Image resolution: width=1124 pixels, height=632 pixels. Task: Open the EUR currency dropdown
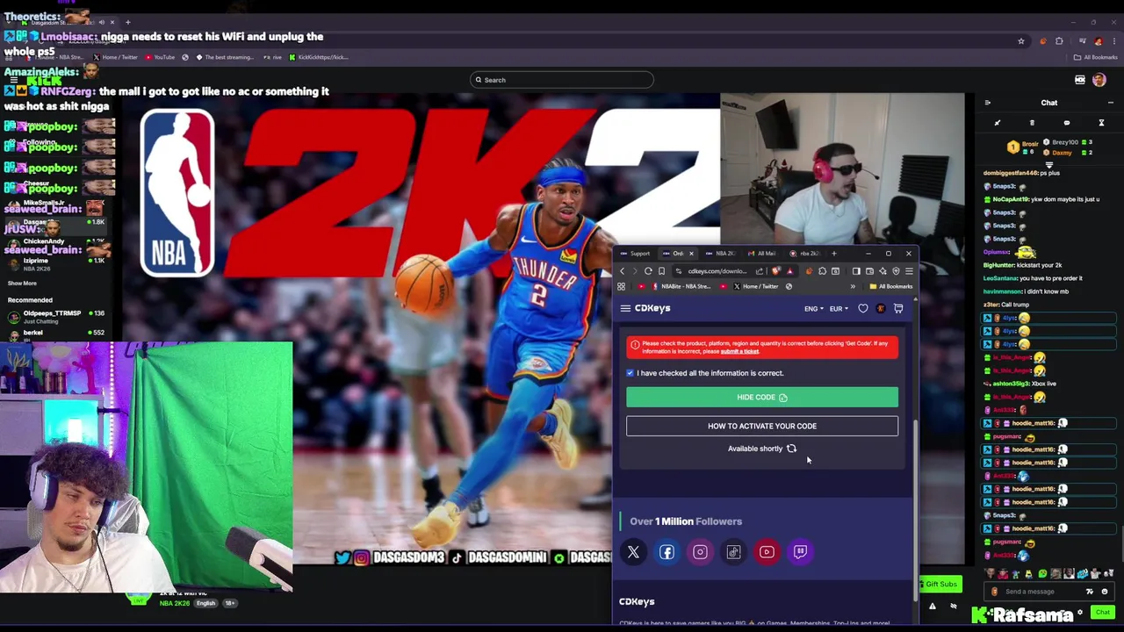[x=839, y=309]
